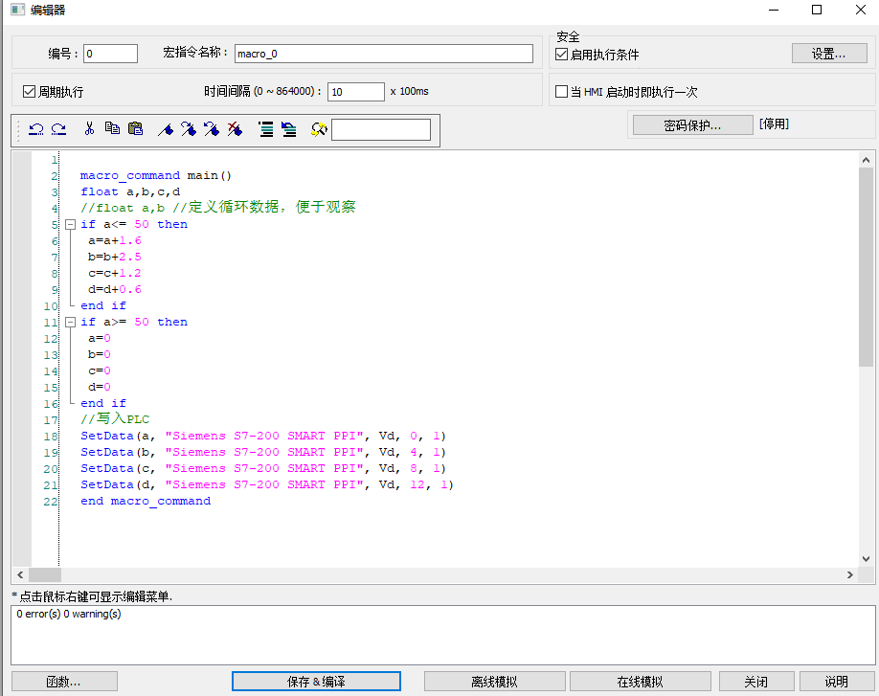Click the Redo arrow icon
Image resolution: width=879 pixels, height=696 pixels.
58,129
